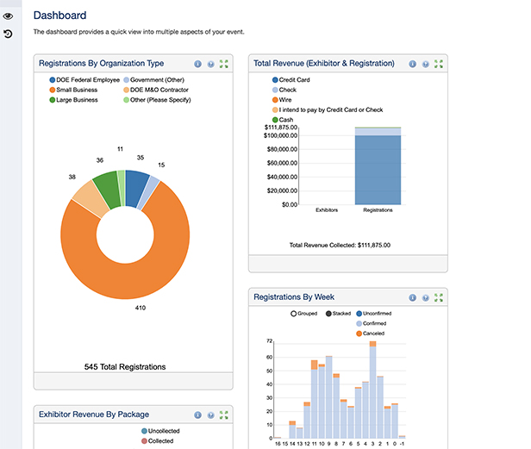Click the dark green Large Business donut slice
Viewport: 531px width, 449px height.
tap(108, 188)
